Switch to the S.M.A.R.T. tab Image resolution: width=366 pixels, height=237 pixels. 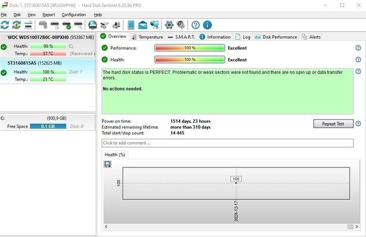(x=182, y=37)
